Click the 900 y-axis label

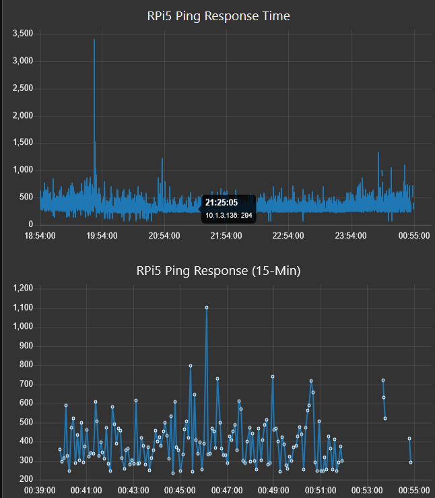coord(26,346)
